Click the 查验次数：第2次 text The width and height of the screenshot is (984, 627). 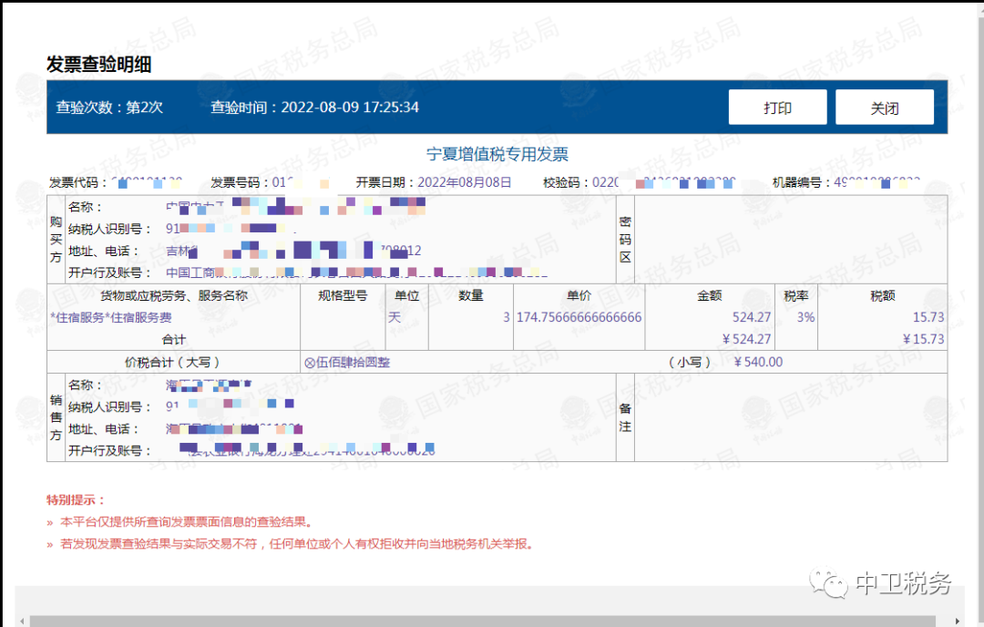pos(110,108)
